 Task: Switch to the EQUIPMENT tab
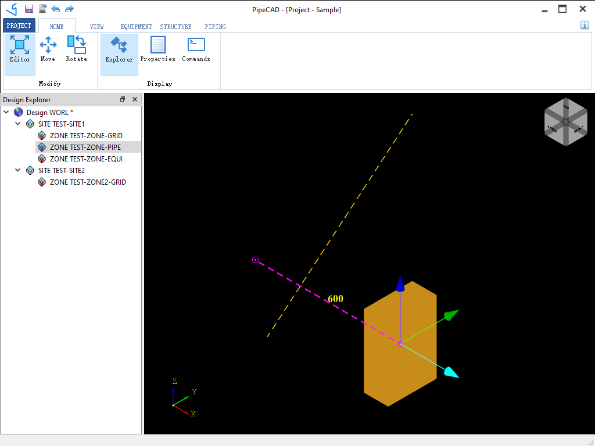click(136, 27)
